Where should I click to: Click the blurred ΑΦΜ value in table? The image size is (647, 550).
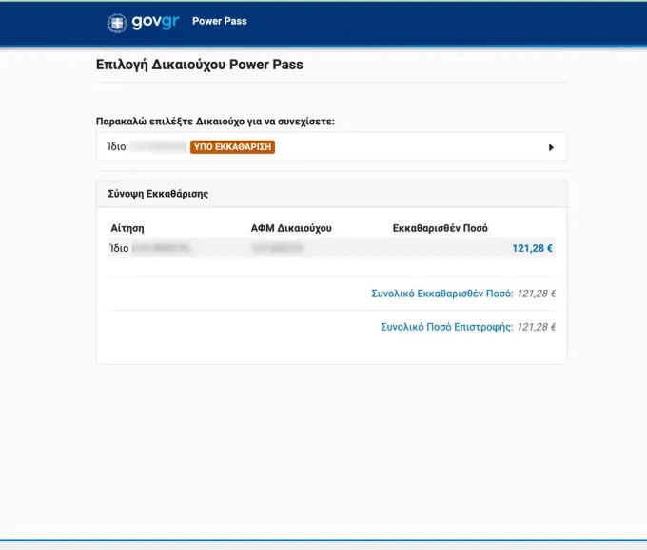277,248
